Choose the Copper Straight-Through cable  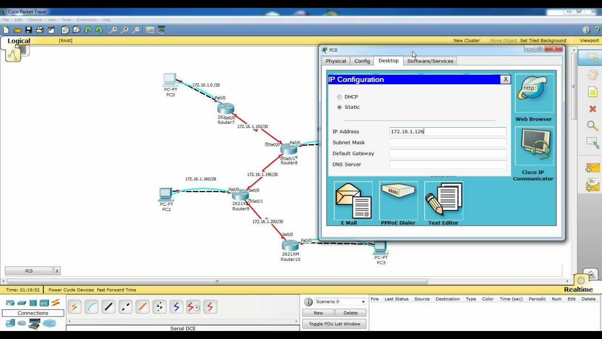(108, 307)
